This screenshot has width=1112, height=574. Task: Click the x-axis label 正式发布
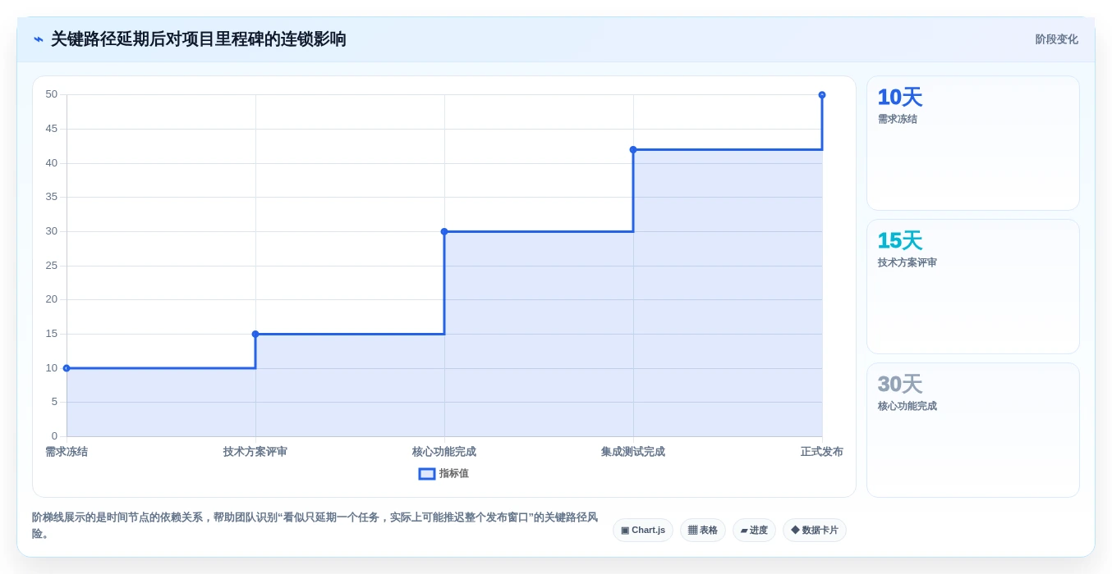[x=822, y=452]
